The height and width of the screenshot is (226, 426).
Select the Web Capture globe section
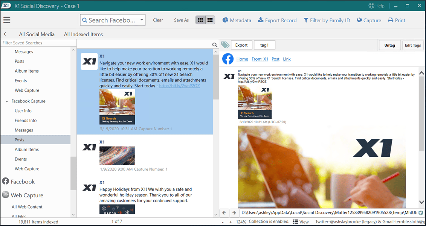(23, 195)
